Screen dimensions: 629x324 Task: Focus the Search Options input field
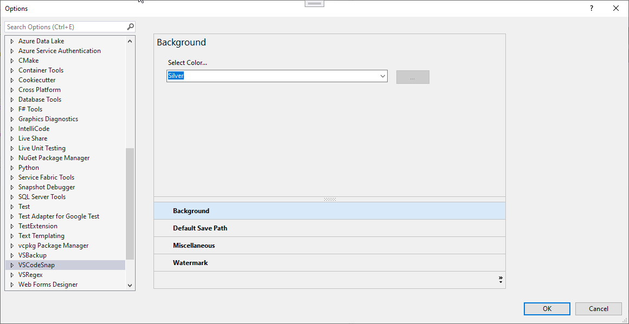65,27
